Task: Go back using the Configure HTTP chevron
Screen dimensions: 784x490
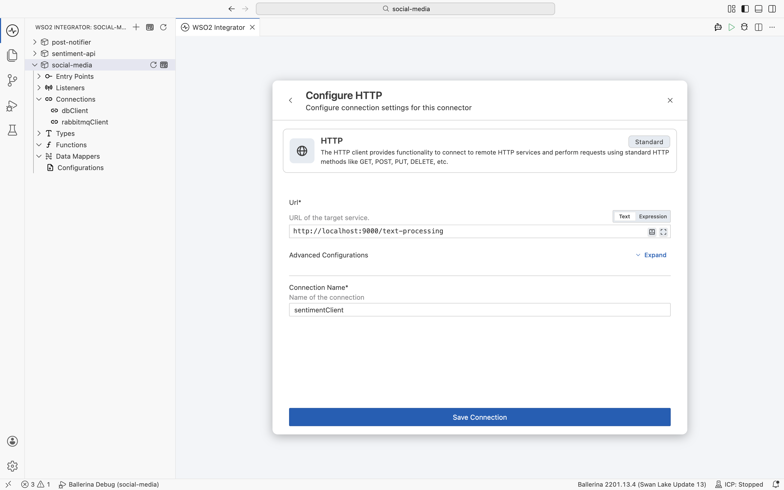Action: [x=291, y=101]
